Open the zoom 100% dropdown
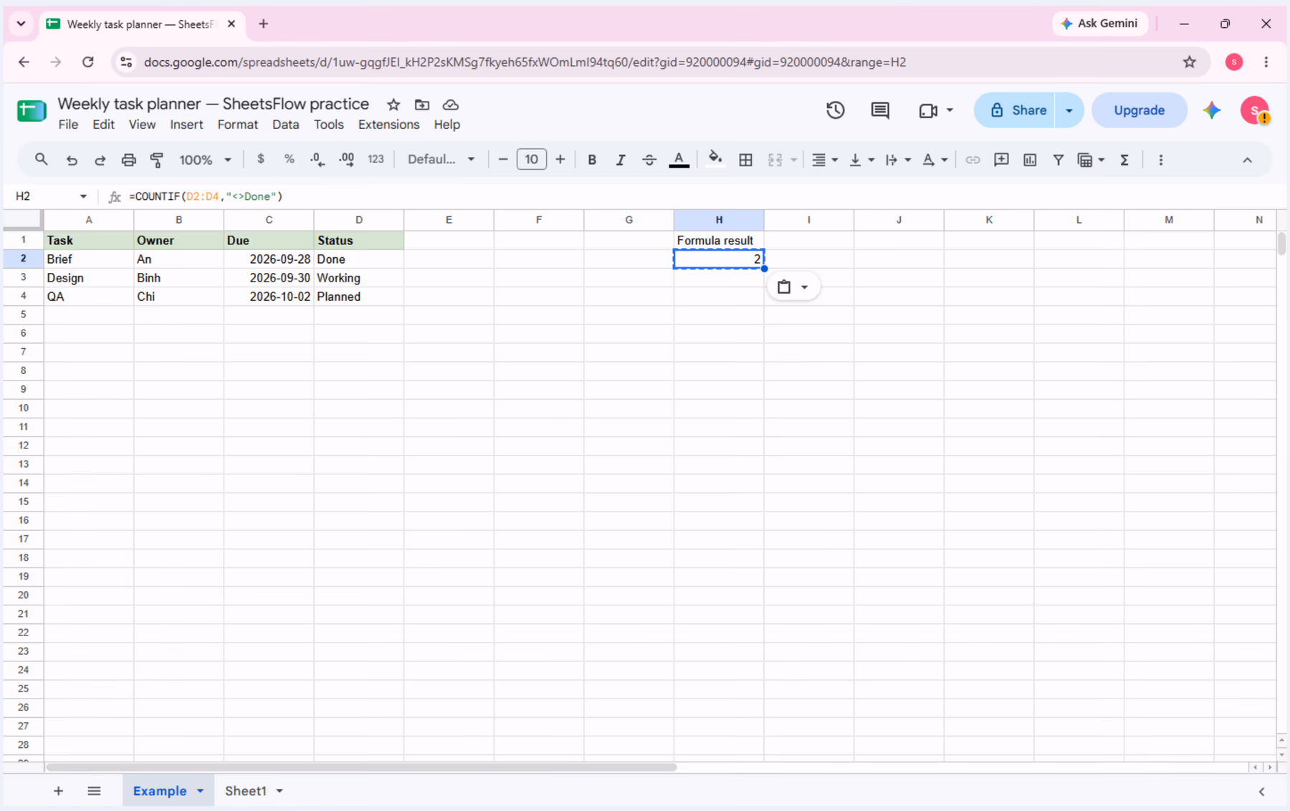This screenshot has width=1290, height=811. (205, 160)
